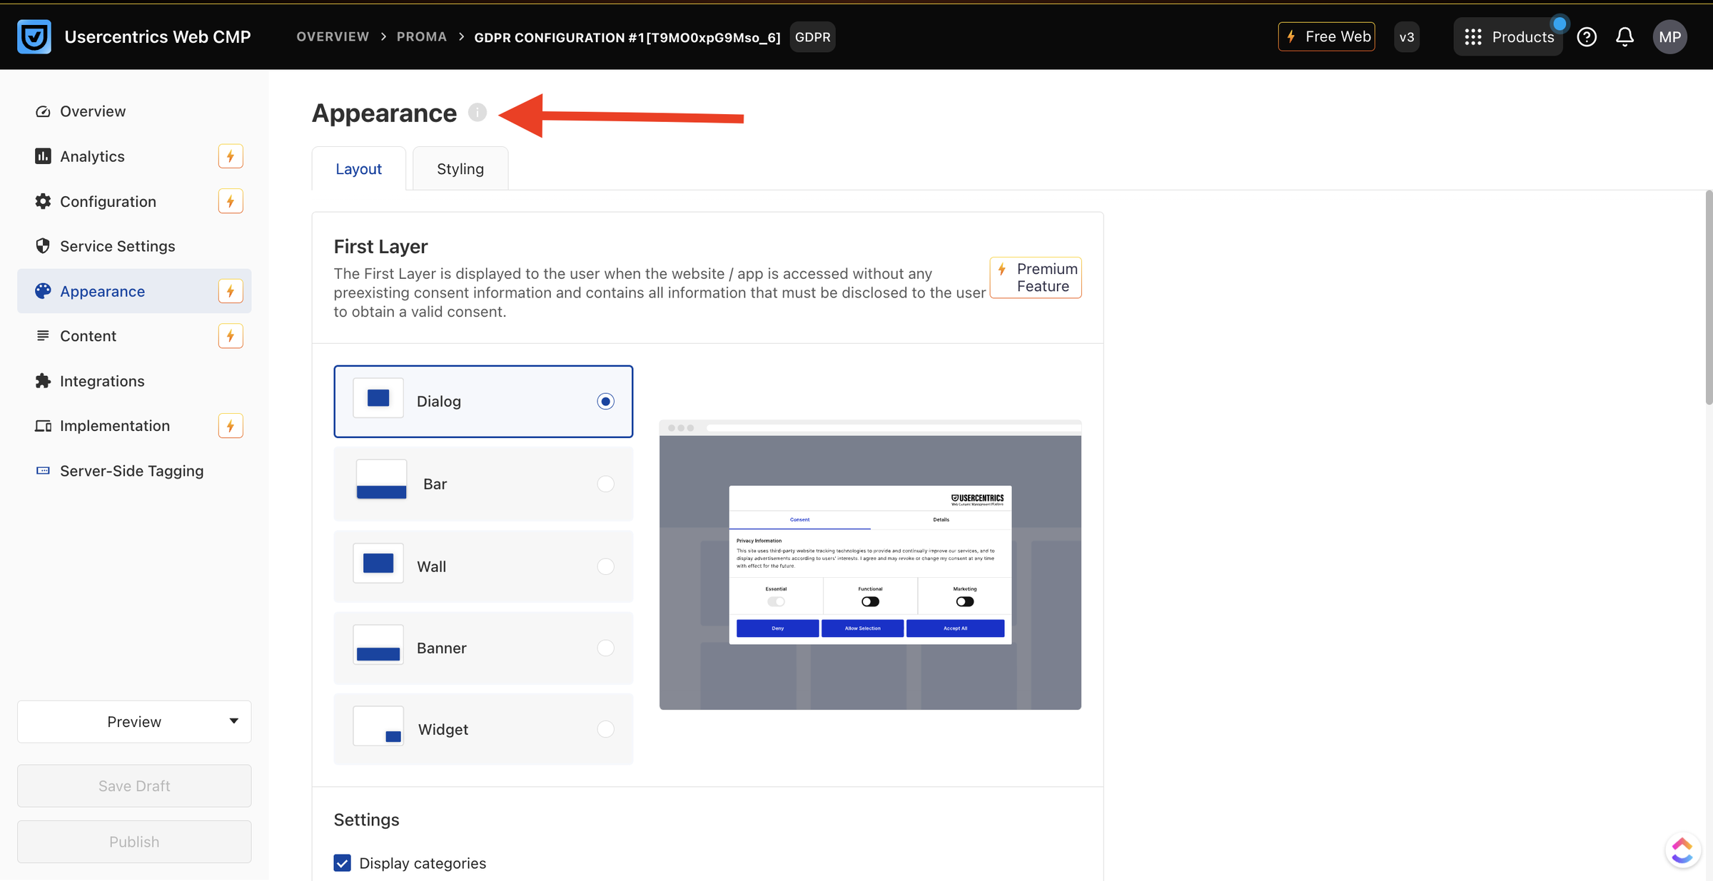Click the v3 version badge
This screenshot has width=1713, height=881.
pos(1407,37)
